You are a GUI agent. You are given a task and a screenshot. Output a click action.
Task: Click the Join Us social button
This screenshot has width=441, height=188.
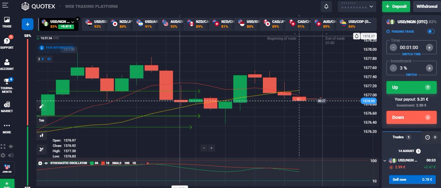[7, 169]
